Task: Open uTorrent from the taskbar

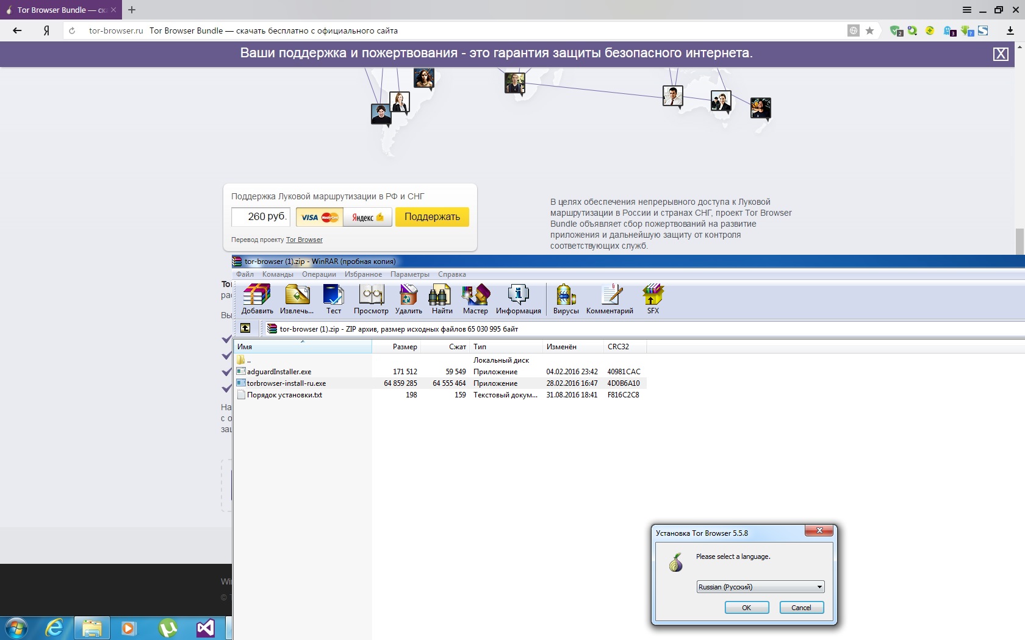Action: (x=168, y=628)
